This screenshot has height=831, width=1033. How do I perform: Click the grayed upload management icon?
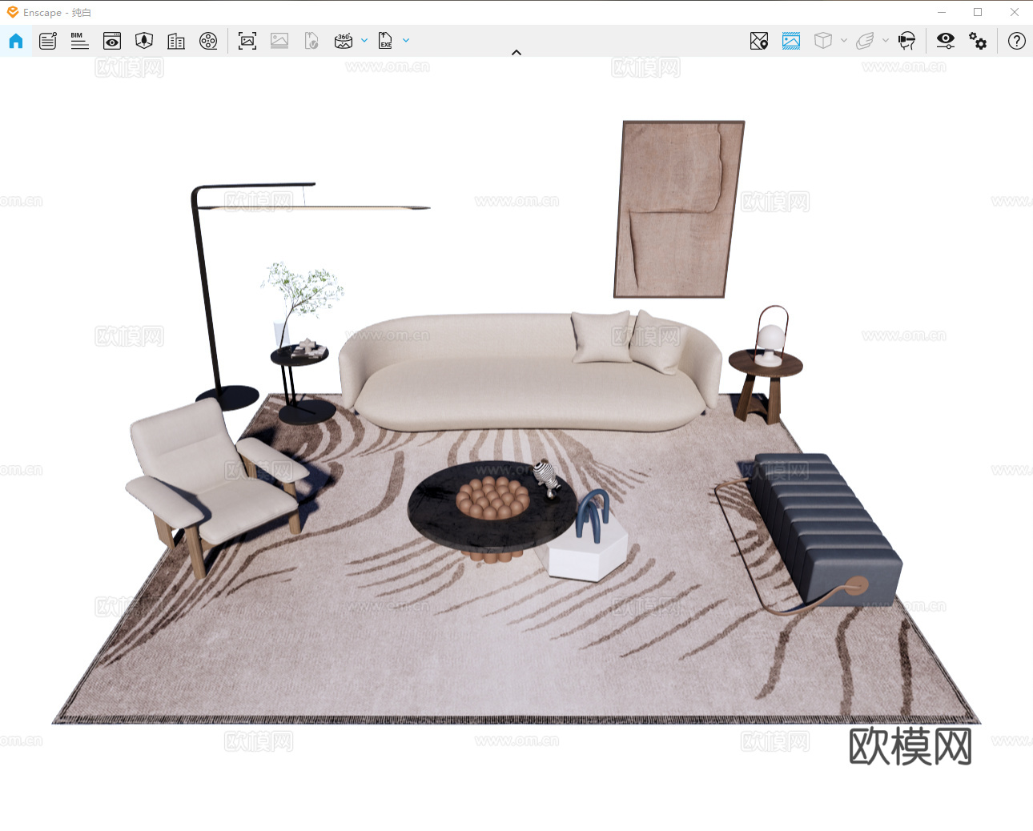point(312,41)
